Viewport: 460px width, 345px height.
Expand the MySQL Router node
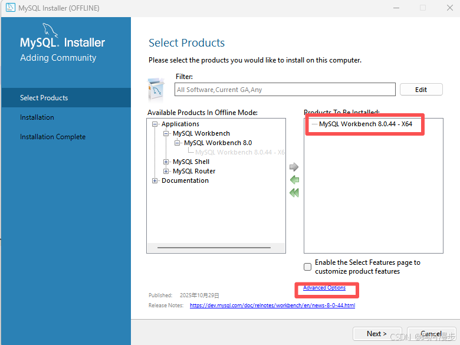tap(166, 172)
